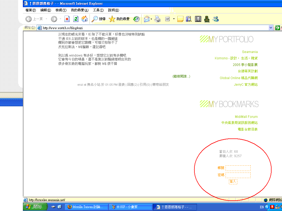Open the Edit-with-Word dropdown arrow

pos(174,19)
